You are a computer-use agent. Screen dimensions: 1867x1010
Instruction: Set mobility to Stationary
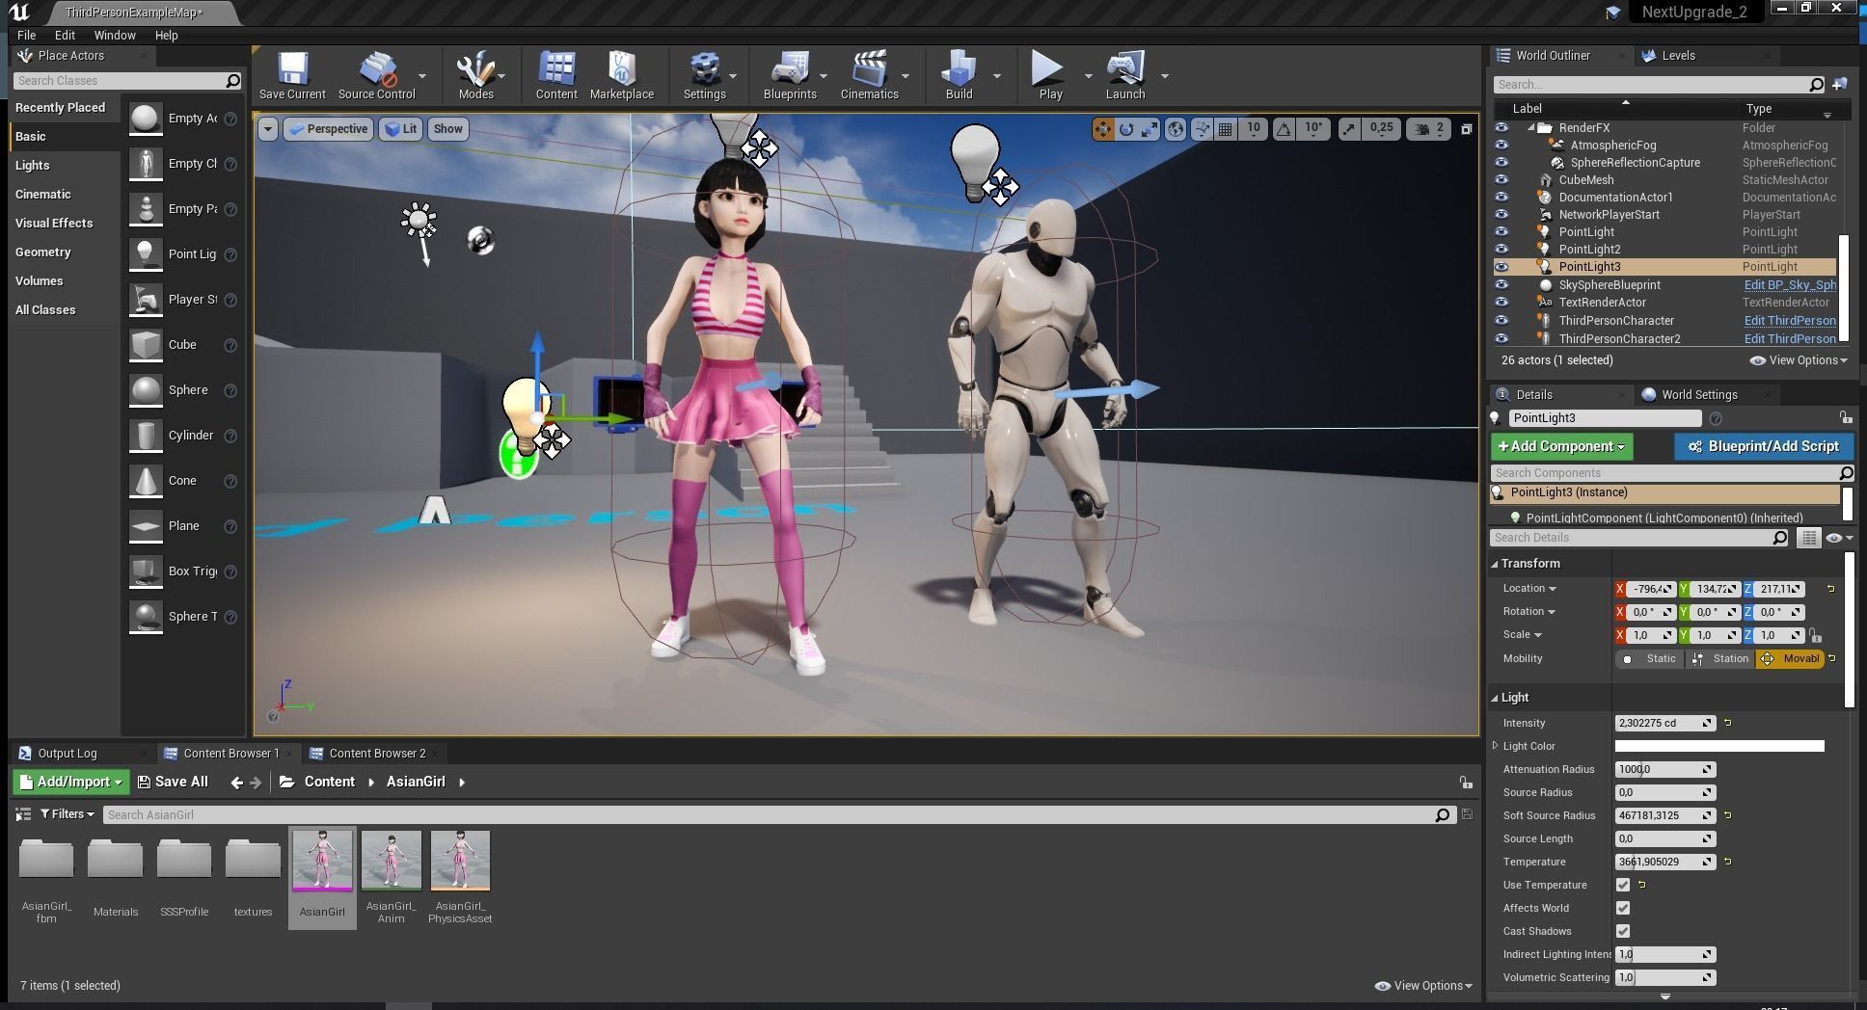coord(1719,659)
